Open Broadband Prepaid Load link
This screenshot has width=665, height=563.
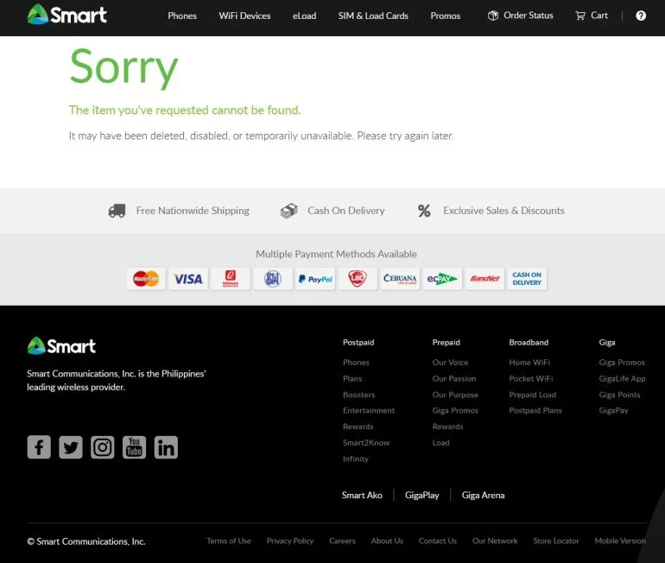tap(532, 395)
